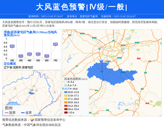Select the 13.8~17.1 yellow legend swatch
This screenshot has width=164, height=128.
click(x=66, y=96)
